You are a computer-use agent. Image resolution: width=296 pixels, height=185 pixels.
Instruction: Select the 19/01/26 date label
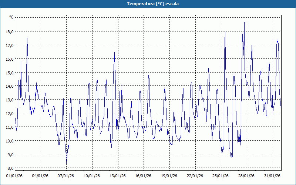[169, 176]
